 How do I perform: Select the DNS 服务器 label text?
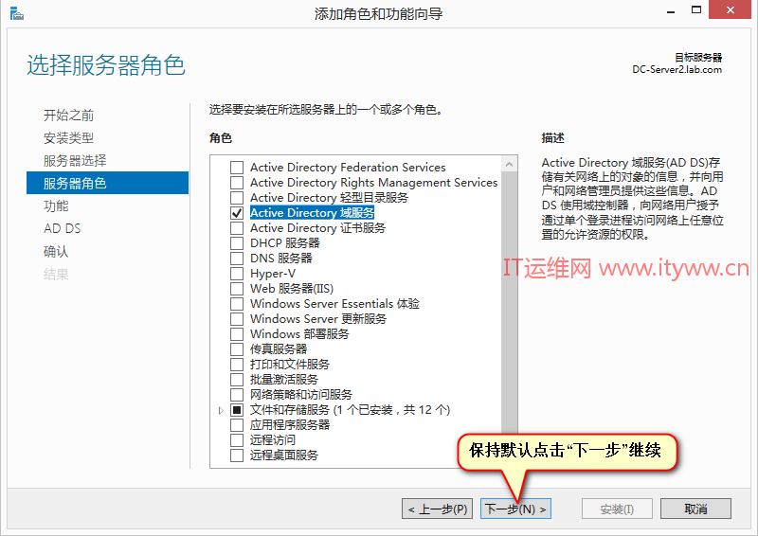tap(280, 259)
